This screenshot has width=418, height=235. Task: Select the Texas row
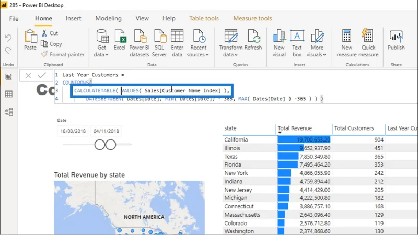320,156
